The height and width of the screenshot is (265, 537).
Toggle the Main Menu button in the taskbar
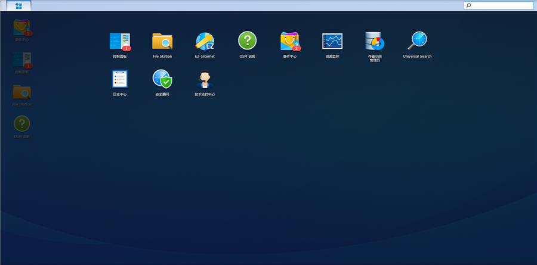pos(19,6)
